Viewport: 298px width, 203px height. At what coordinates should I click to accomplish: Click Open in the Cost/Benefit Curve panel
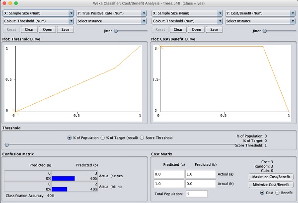(196, 30)
